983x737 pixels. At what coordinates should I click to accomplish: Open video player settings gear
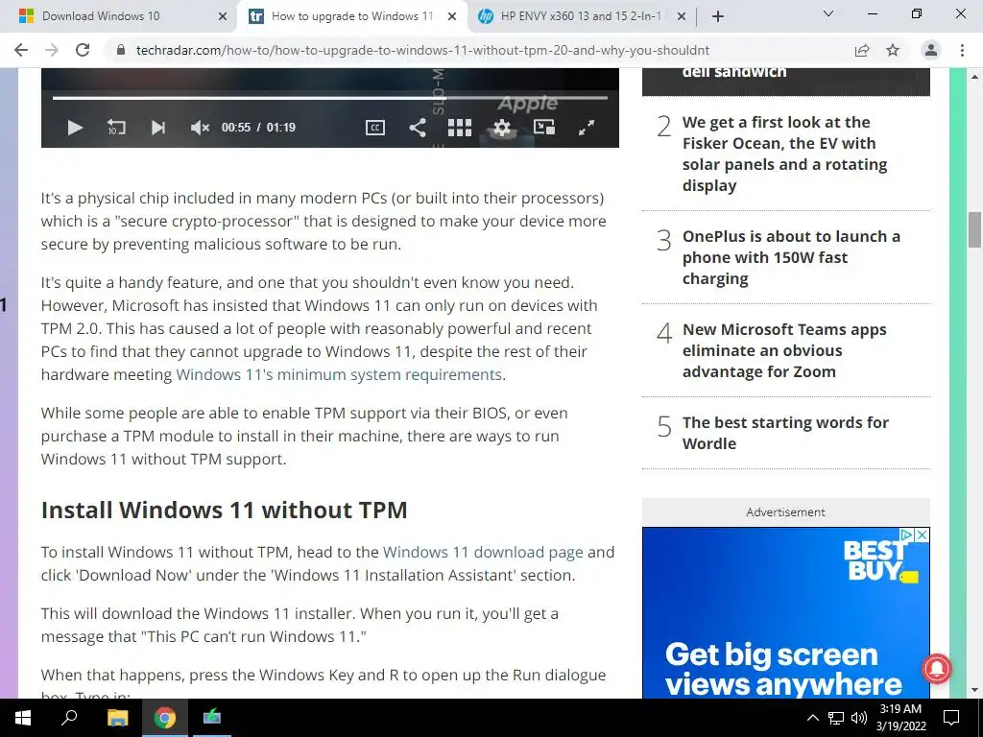tap(501, 128)
